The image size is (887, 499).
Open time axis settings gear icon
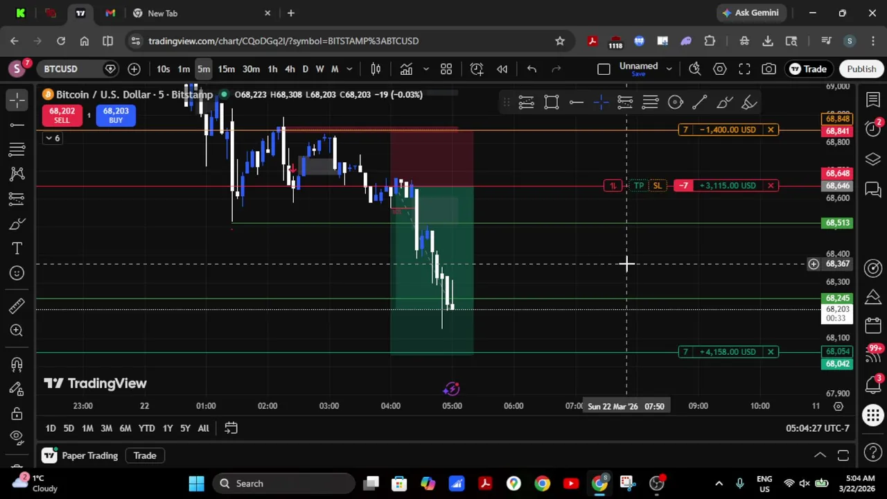pos(838,406)
